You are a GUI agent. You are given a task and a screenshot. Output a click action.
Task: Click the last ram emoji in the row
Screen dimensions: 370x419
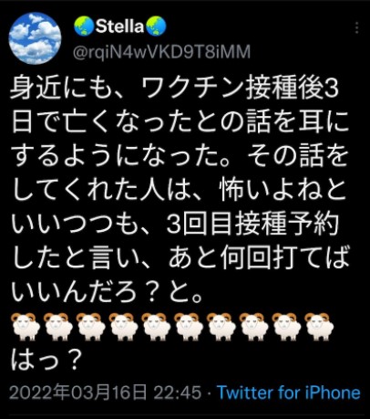point(320,327)
